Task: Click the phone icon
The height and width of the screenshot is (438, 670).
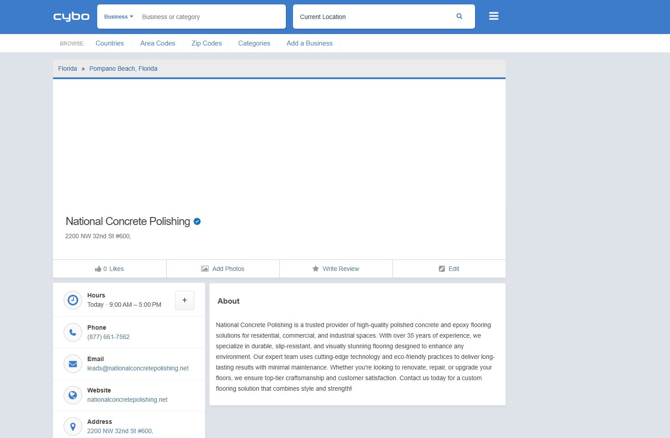Action: [73, 332]
